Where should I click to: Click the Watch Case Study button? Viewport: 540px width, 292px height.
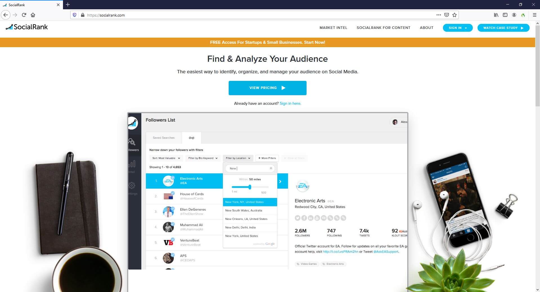point(503,28)
